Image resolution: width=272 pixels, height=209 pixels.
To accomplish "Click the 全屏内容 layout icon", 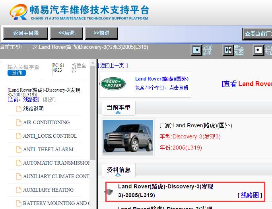I will click(258, 50).
